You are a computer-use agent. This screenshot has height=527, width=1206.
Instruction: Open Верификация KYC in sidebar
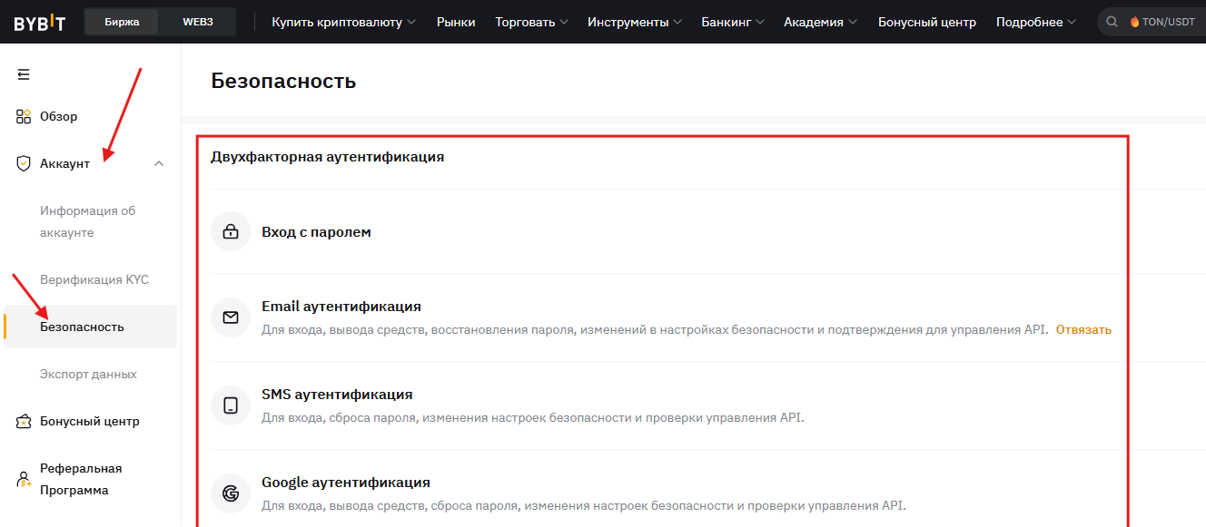click(94, 279)
